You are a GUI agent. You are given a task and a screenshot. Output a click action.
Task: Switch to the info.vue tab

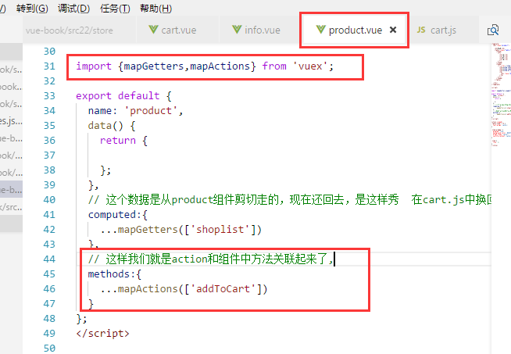click(x=262, y=30)
